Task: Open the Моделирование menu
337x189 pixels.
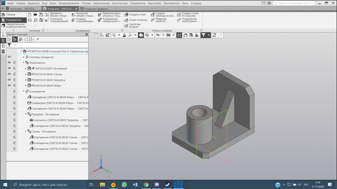Action: (x=69, y=3)
